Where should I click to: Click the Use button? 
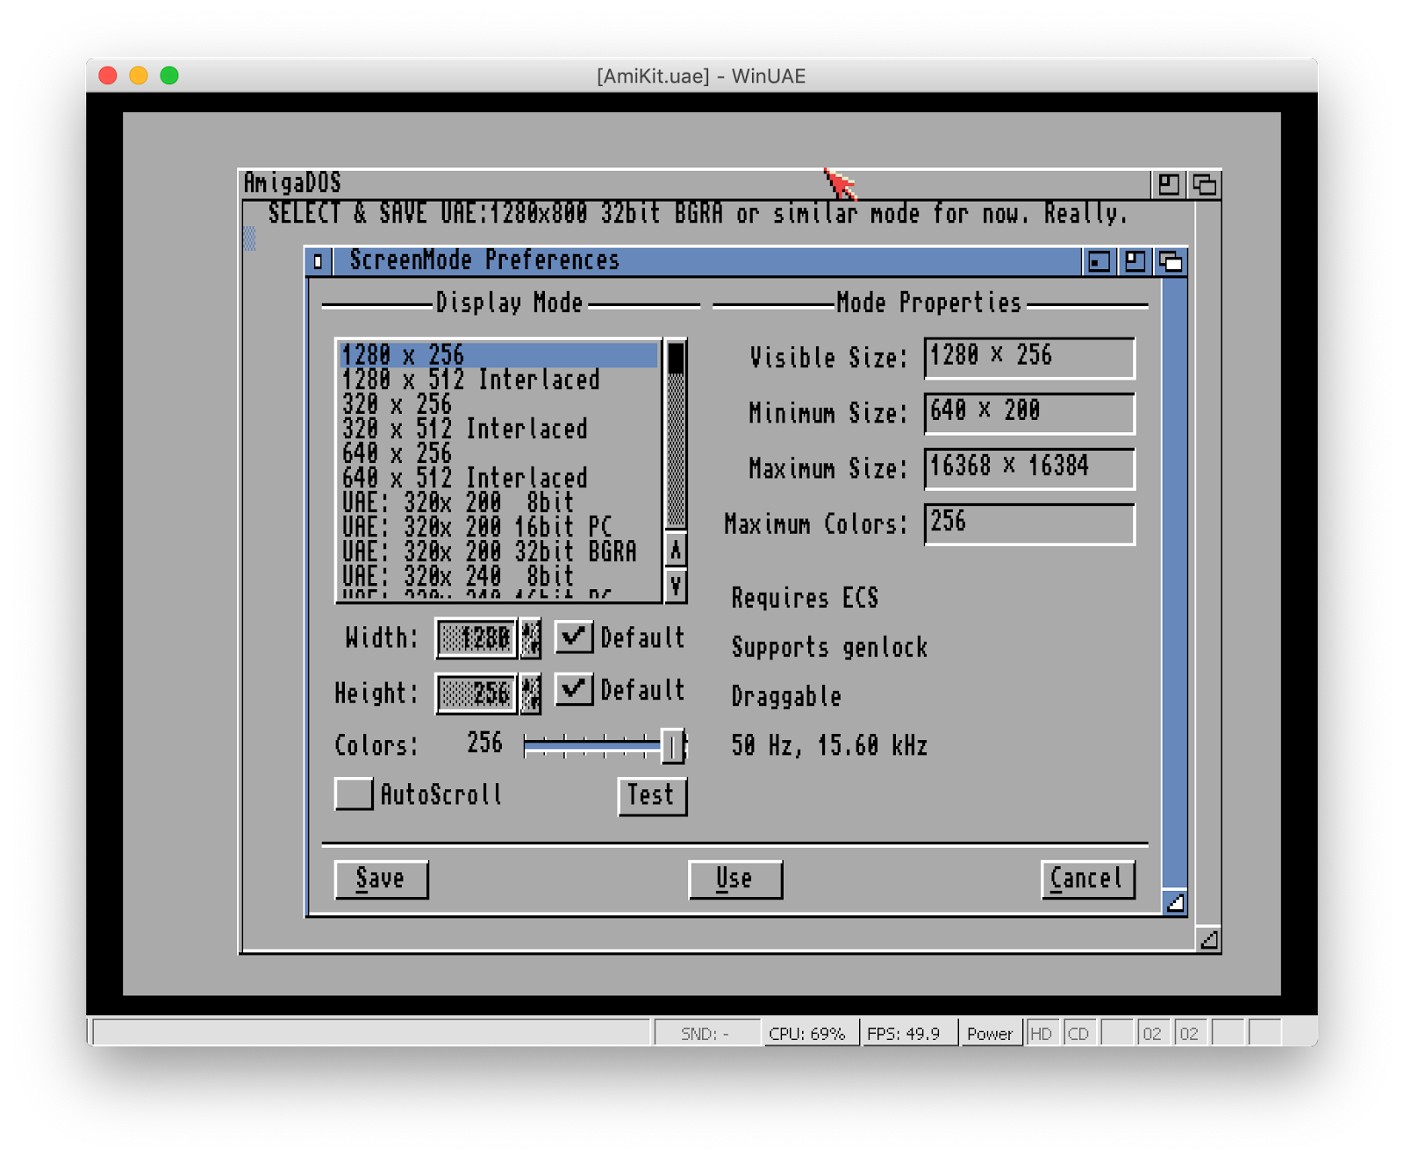click(x=735, y=879)
